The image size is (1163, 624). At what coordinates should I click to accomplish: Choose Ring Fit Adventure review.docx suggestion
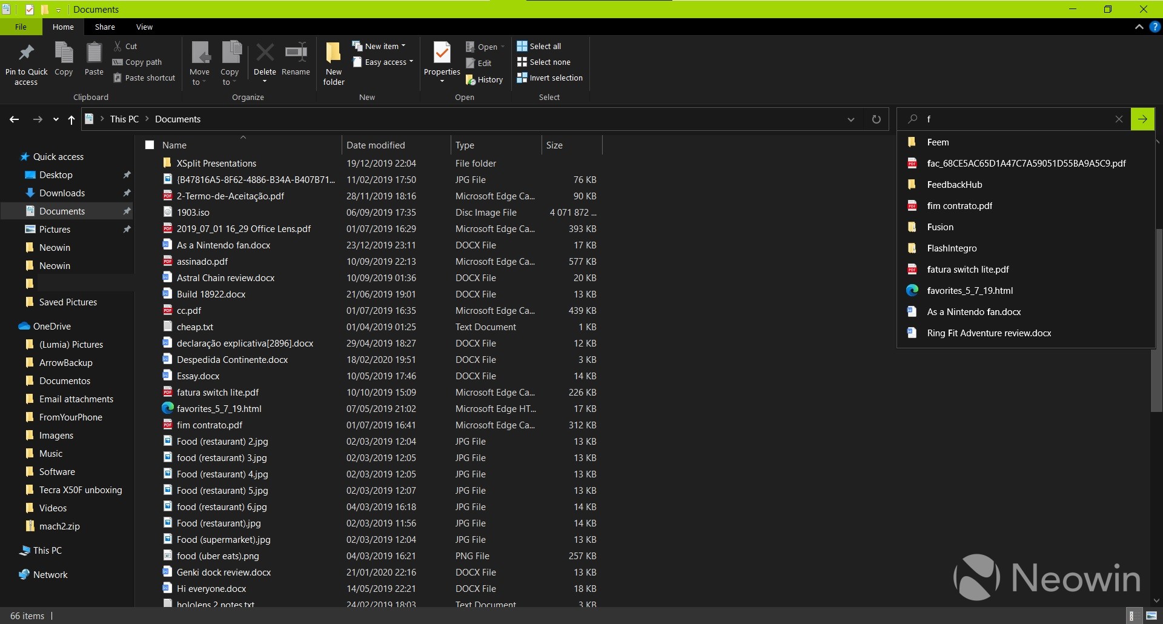tap(1026, 333)
